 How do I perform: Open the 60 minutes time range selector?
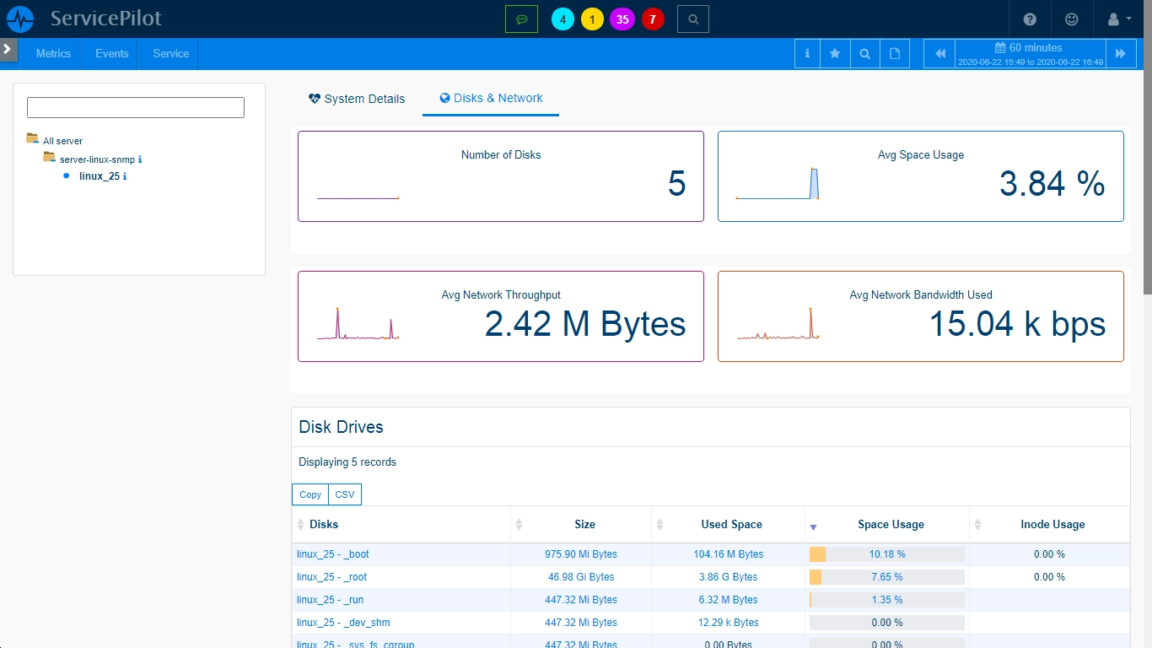point(1031,53)
